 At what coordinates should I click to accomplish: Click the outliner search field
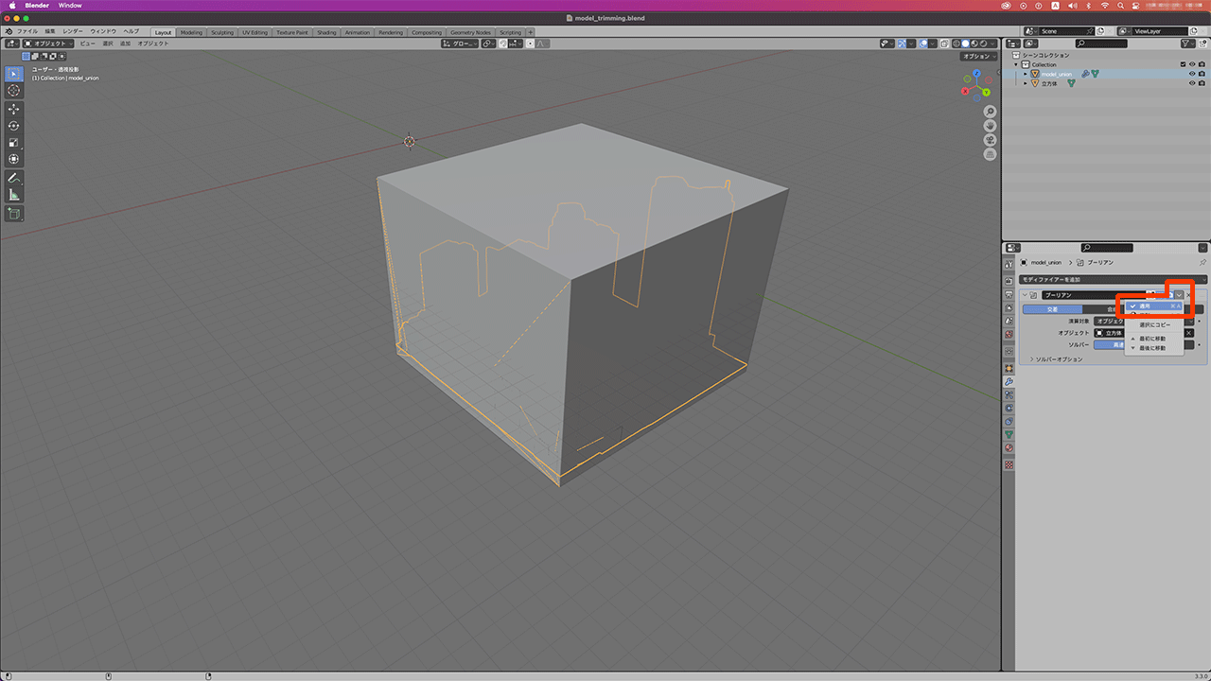(1102, 44)
